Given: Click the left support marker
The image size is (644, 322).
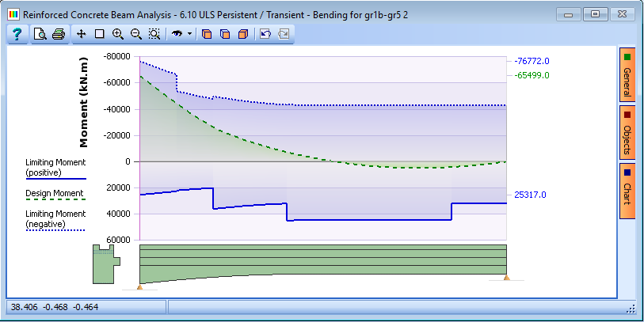Looking at the screenshot, I should [139, 287].
